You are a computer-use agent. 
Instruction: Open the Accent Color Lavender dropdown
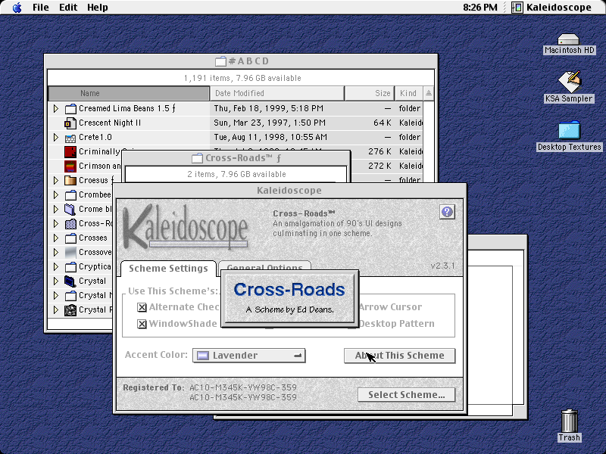pos(249,356)
